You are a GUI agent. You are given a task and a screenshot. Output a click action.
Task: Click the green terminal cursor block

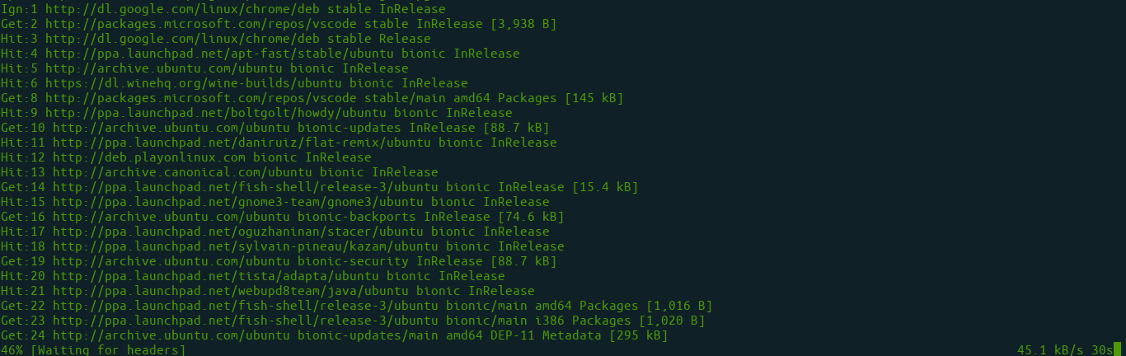click(1118, 350)
